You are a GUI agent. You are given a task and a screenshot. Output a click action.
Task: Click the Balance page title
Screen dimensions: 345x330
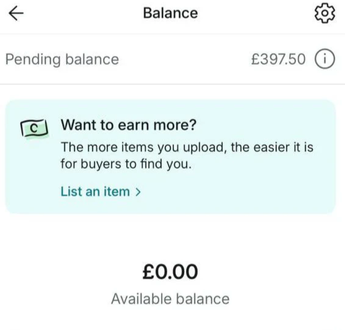[x=170, y=13]
